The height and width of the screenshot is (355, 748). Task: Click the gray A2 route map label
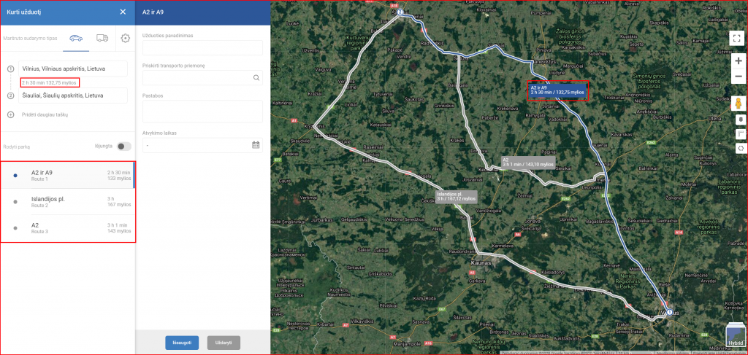pyautogui.click(x=528, y=163)
